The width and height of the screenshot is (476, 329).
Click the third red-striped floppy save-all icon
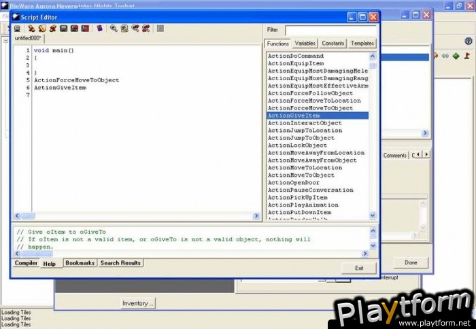point(85,29)
